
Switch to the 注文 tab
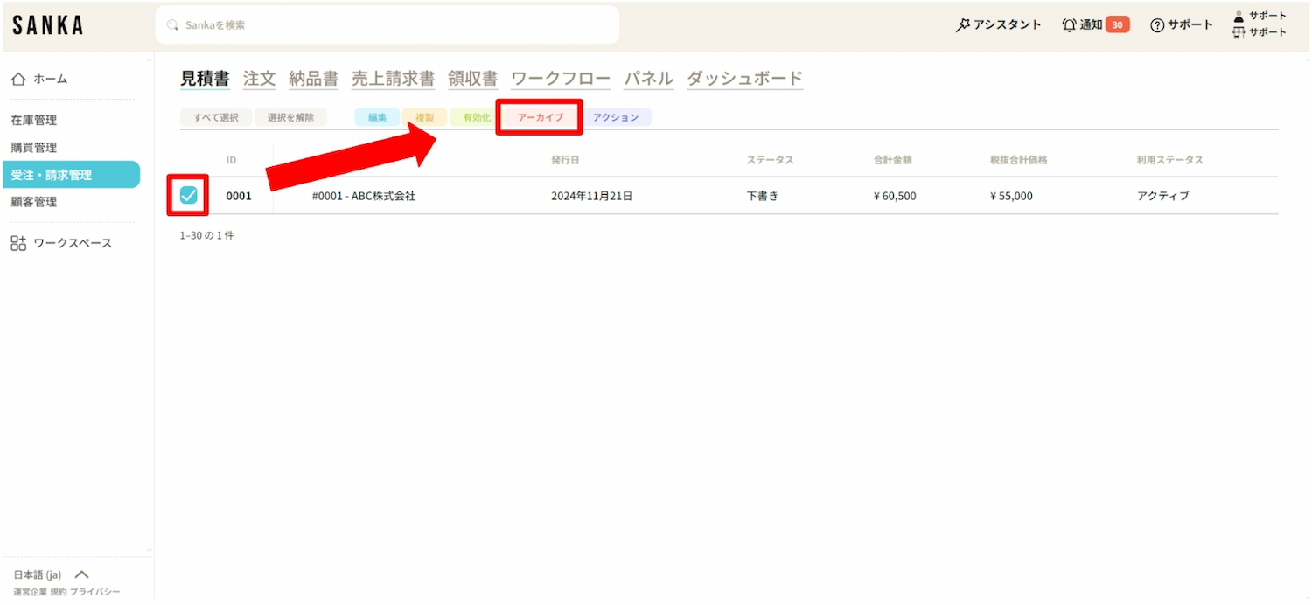(259, 79)
